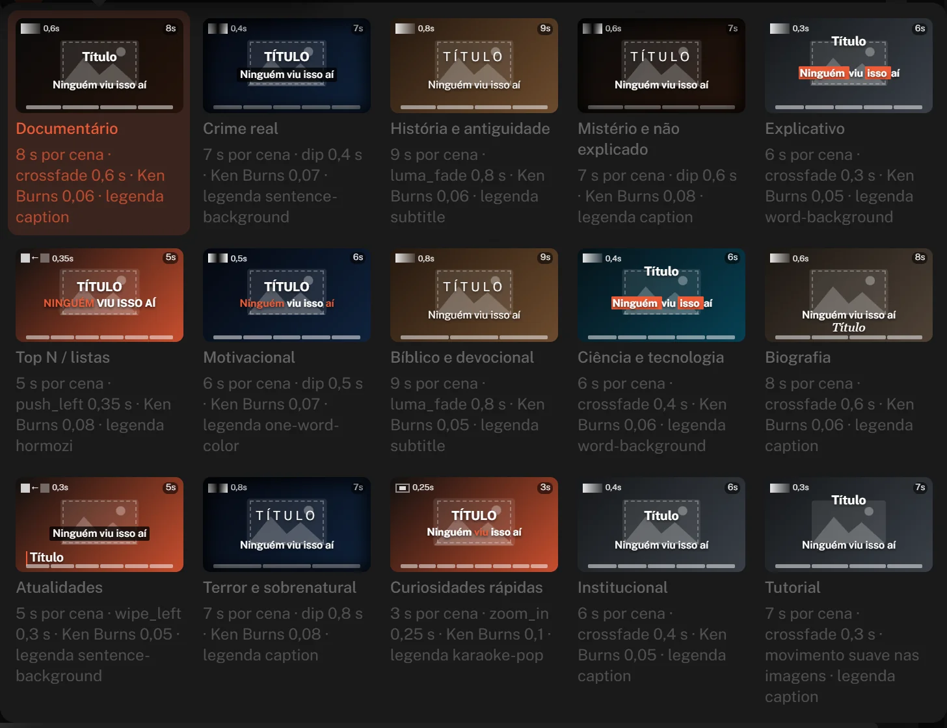
Task: Click the "Bíblico e devocional" title
Action: (x=462, y=357)
